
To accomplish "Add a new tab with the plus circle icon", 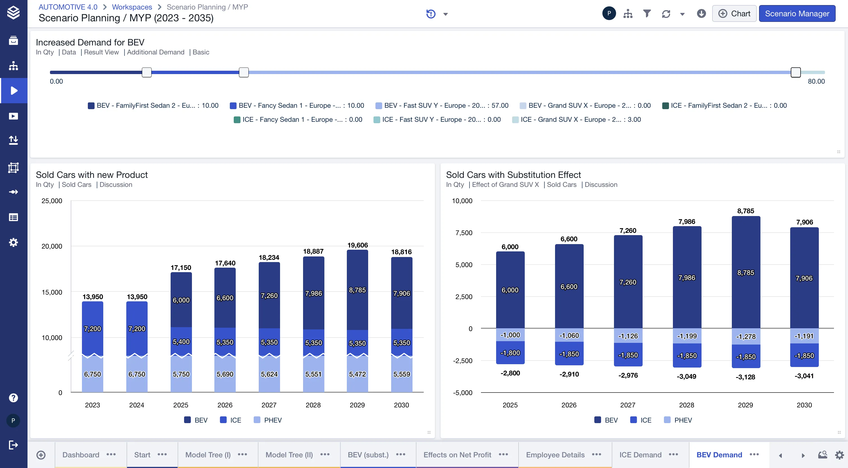I will (41, 455).
